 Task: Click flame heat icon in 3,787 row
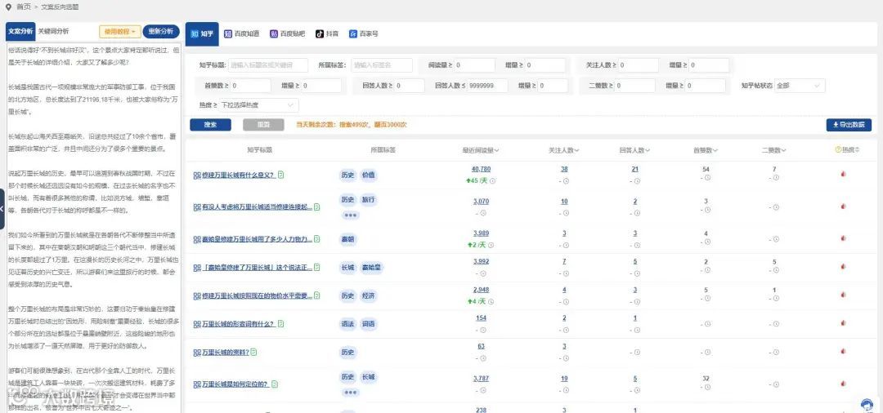[843, 384]
